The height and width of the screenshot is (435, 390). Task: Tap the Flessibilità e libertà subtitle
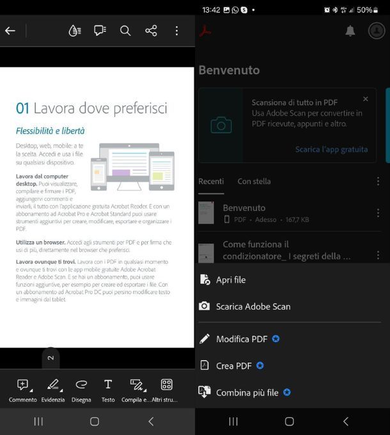pyautogui.click(x=50, y=130)
